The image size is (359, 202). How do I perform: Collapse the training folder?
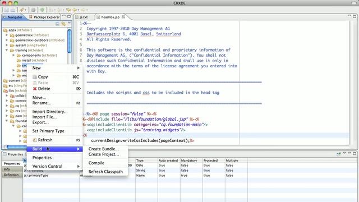click(7, 50)
